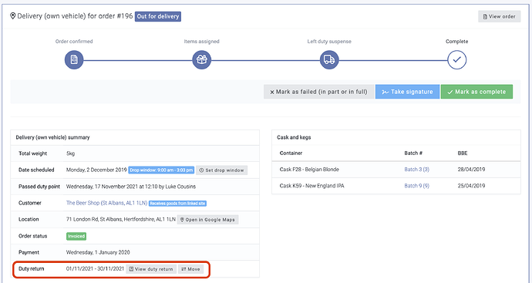
Task: Move the duty return period
Action: click(x=190, y=269)
